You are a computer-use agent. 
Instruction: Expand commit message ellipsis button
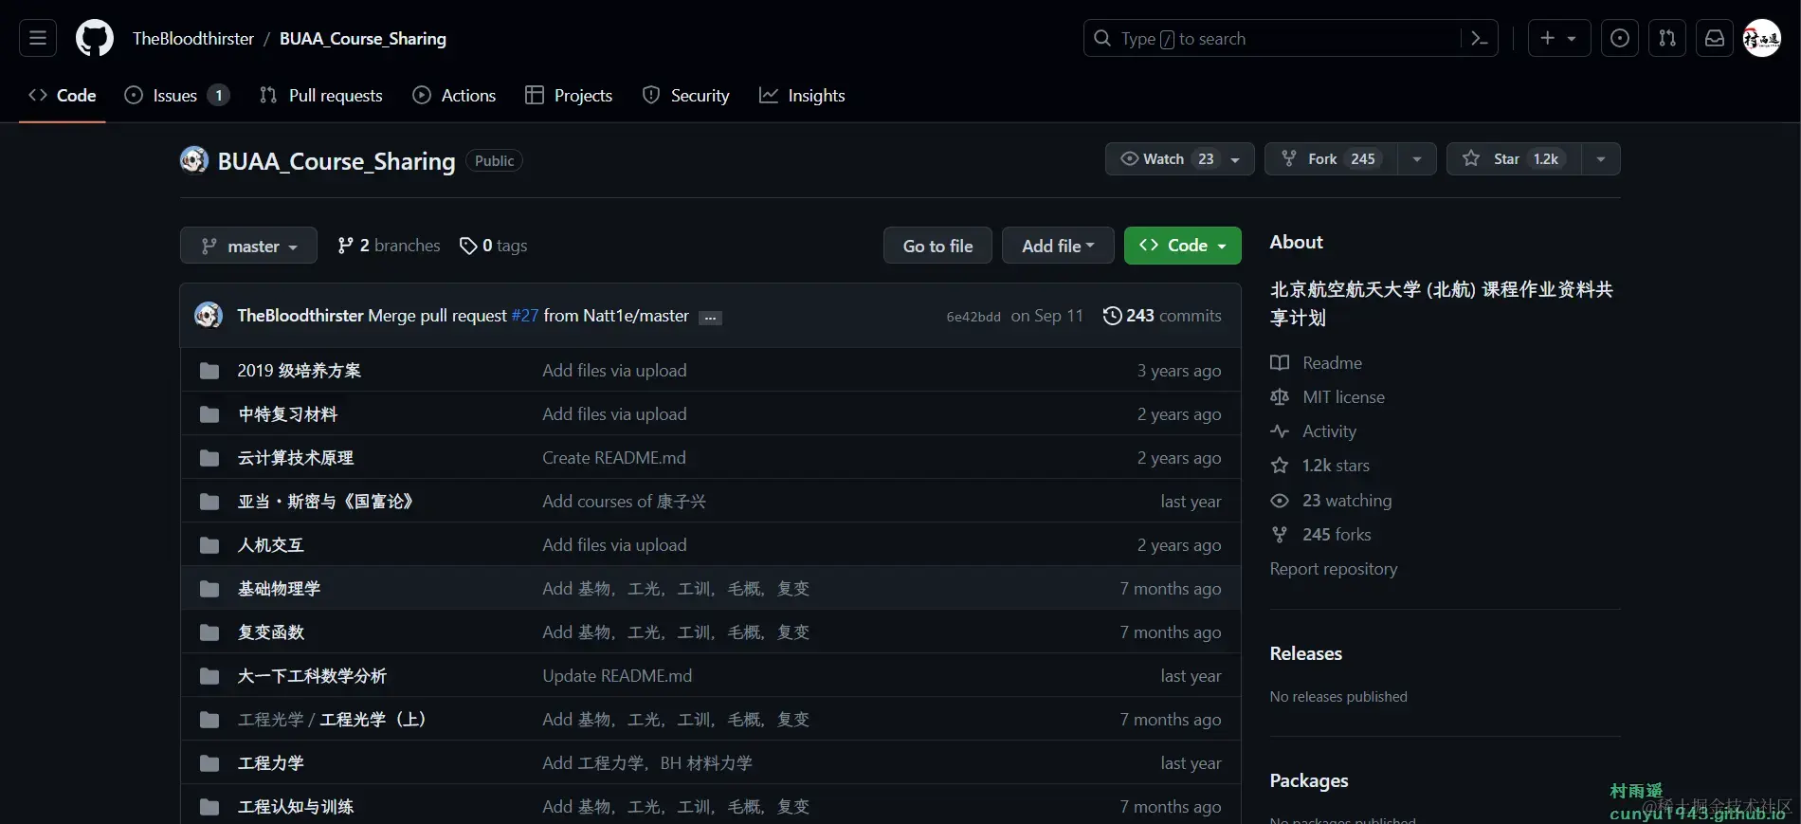click(710, 318)
